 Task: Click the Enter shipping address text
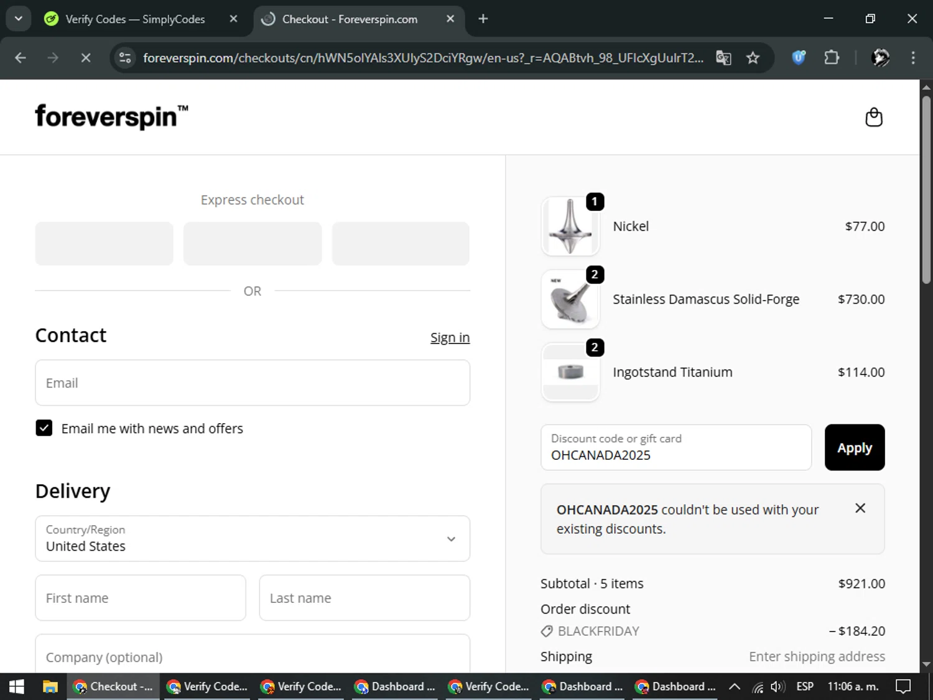[817, 656]
